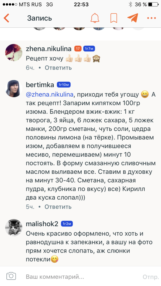Tap the notification bell icon

(95, 18)
